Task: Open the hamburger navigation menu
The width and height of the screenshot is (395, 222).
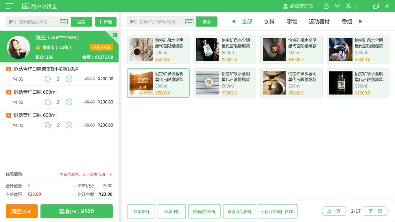Action: 9,6
